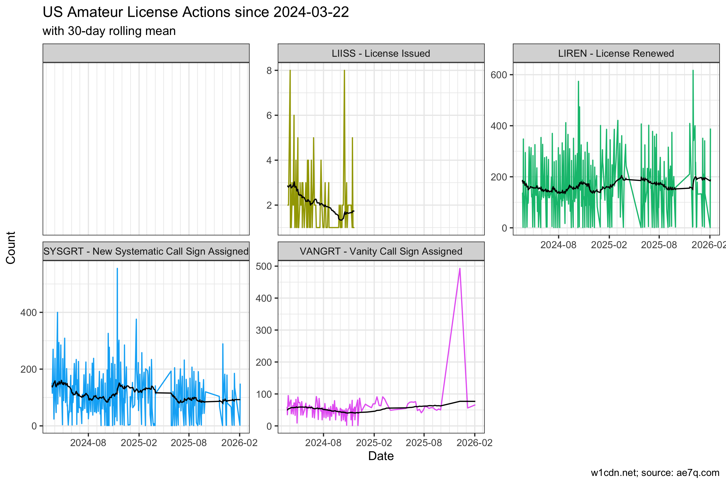
Task: Click the 6 y-axis label on LIISS
Action: pyautogui.click(x=269, y=115)
